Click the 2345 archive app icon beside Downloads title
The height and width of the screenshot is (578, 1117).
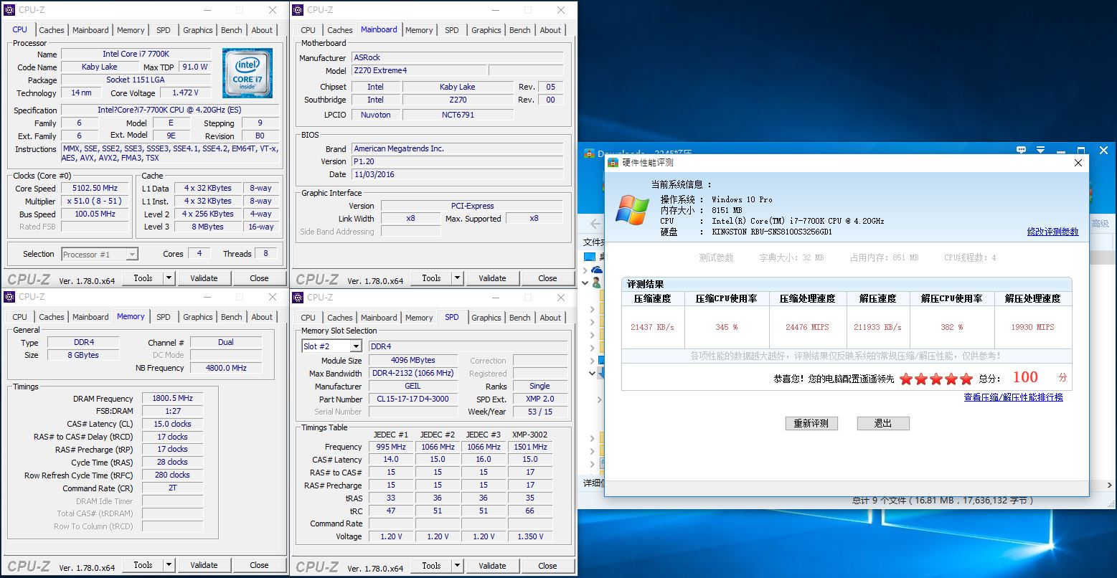pyautogui.click(x=589, y=153)
